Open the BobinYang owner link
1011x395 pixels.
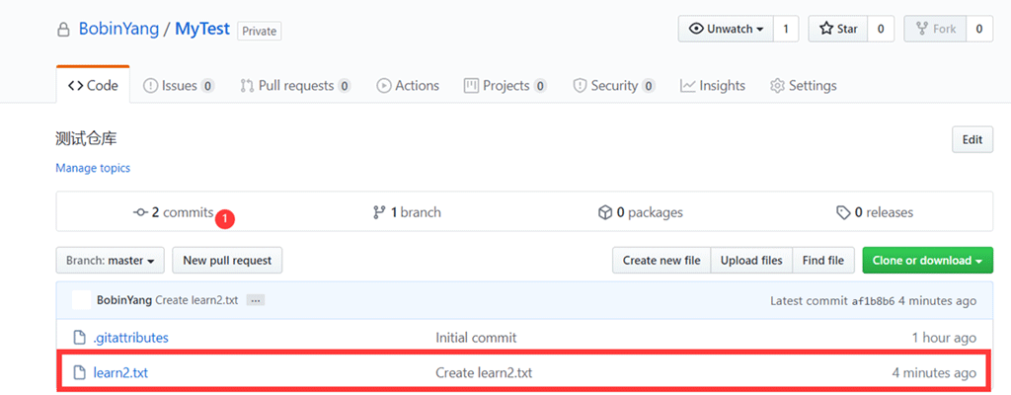[x=118, y=30]
